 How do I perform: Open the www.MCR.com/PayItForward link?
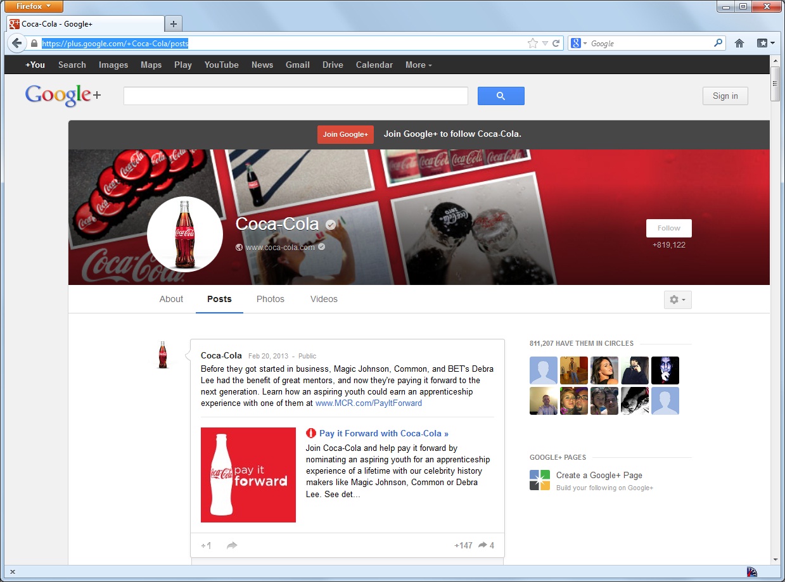click(368, 403)
